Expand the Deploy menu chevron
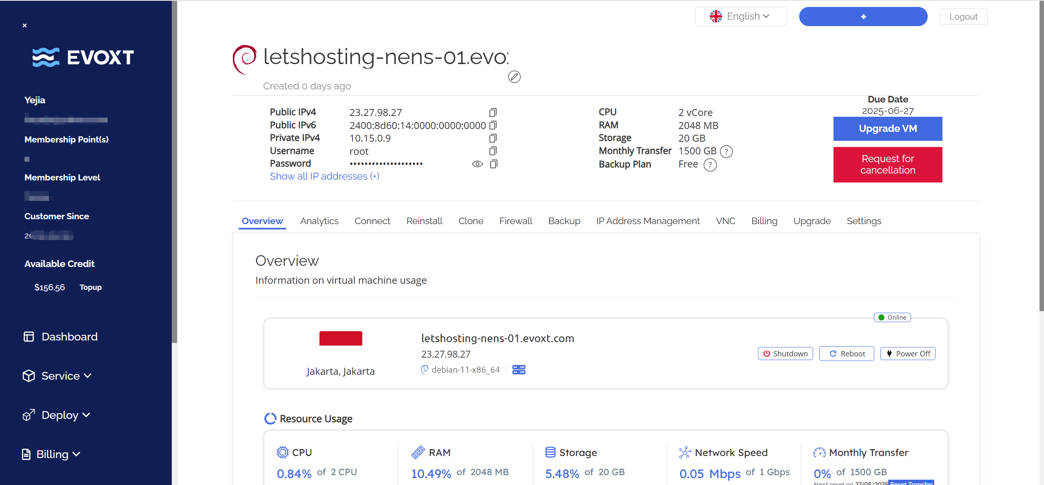Screen dimensions: 1044x485 [86, 415]
